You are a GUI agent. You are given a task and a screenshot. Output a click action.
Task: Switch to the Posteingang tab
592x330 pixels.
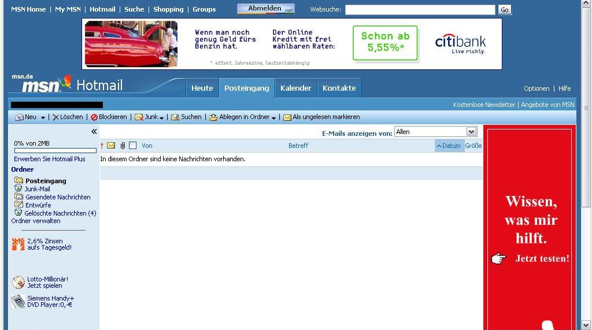click(246, 88)
